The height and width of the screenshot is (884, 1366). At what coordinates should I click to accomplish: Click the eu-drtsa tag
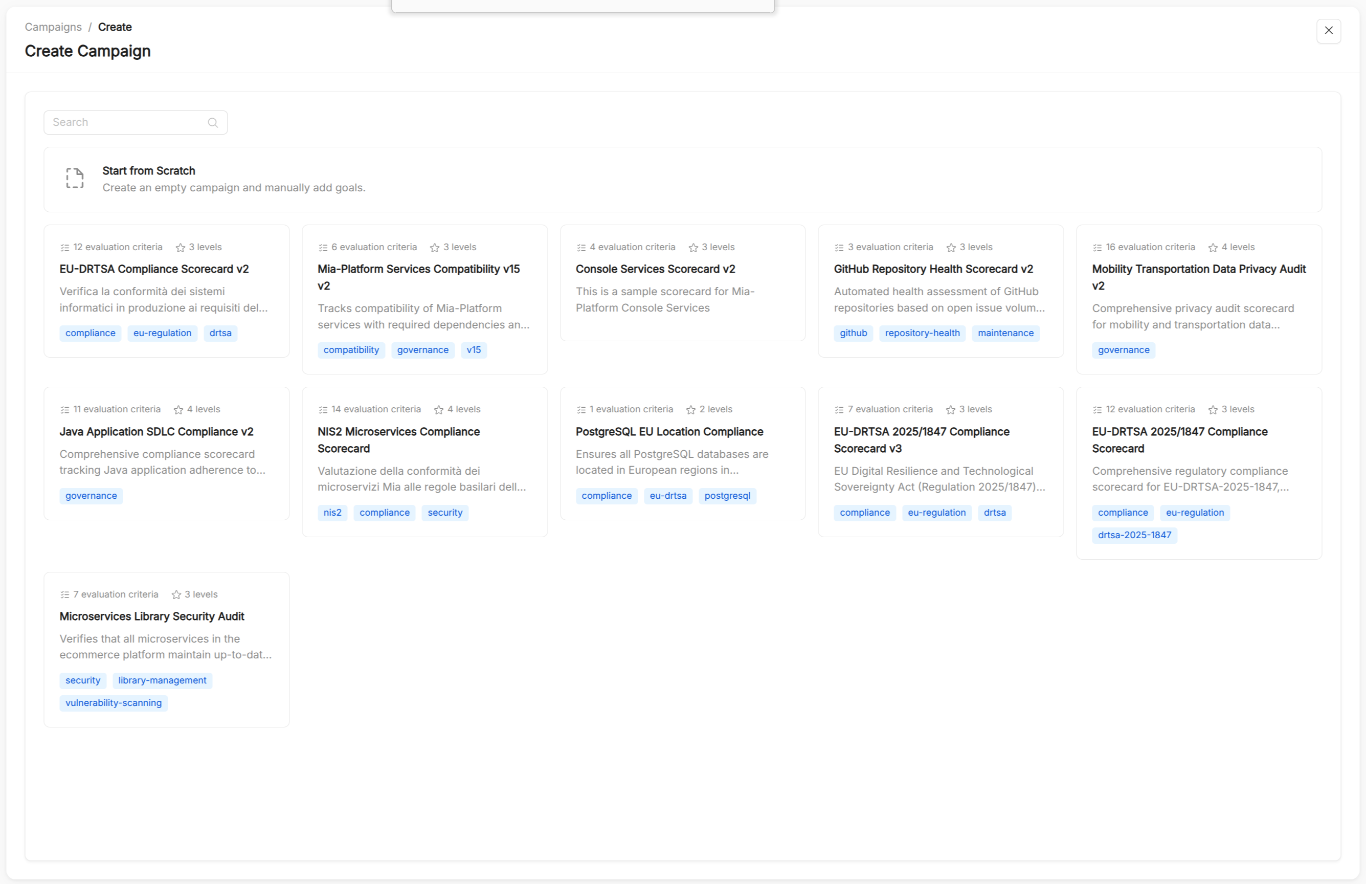coord(668,496)
